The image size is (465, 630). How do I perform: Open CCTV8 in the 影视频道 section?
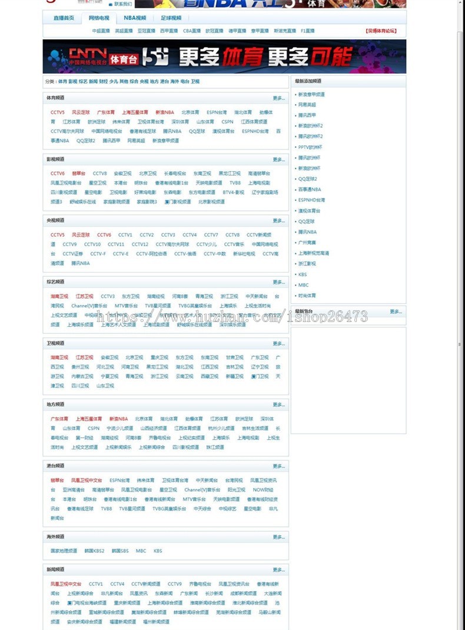[x=99, y=174]
